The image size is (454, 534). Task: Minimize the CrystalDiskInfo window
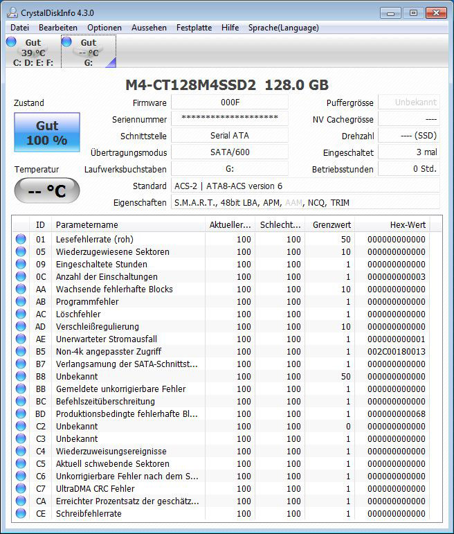pyautogui.click(x=390, y=13)
